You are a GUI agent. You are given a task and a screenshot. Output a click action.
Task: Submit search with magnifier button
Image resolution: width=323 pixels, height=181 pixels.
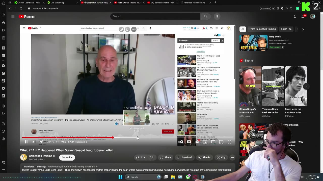(206, 16)
